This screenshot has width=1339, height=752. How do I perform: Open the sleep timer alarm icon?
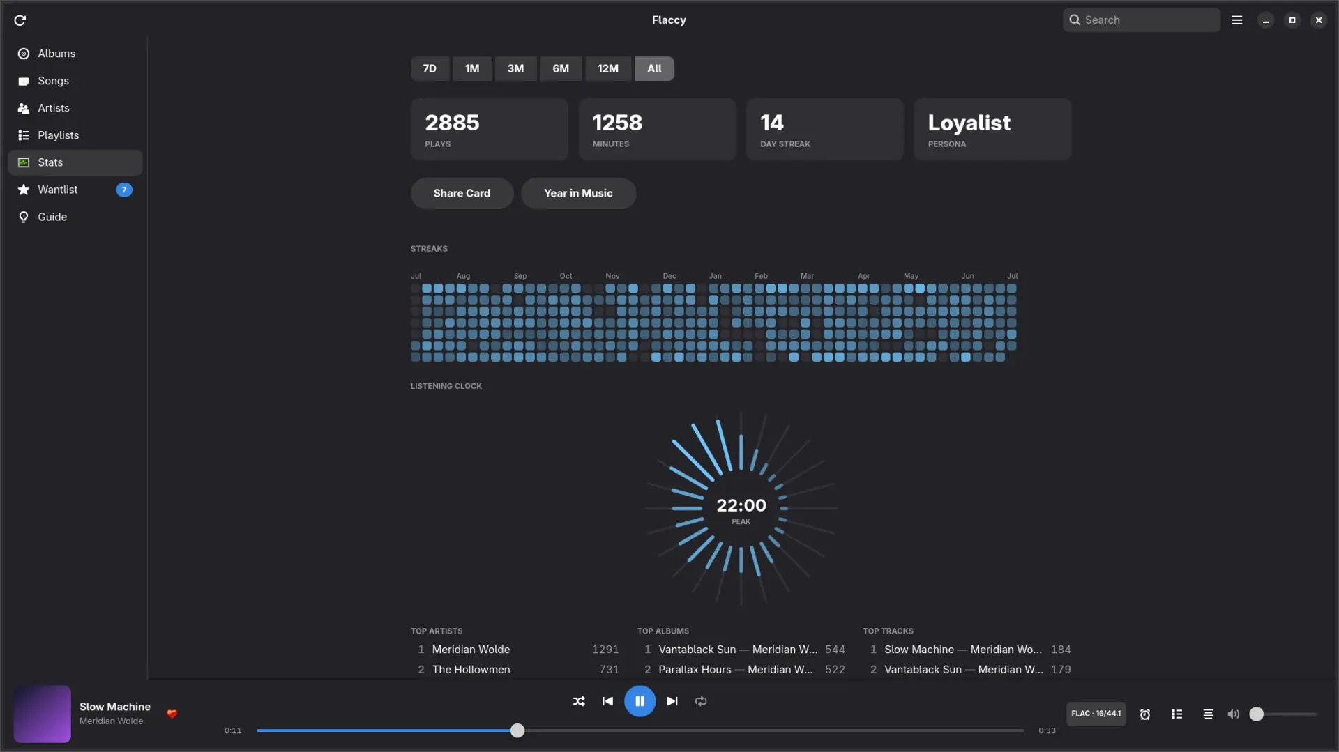point(1145,714)
